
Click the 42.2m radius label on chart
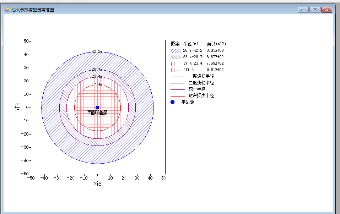click(97, 51)
